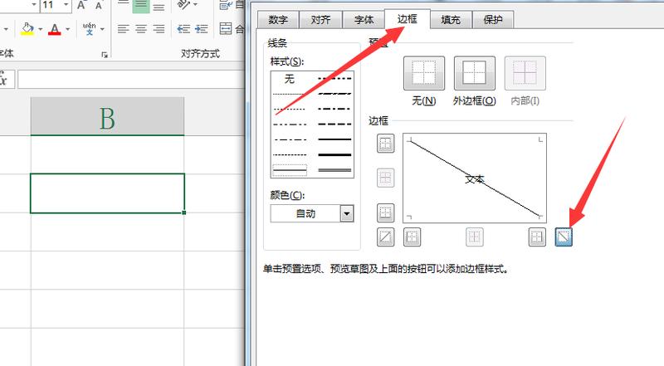Click the wén phonetic guide icon

tap(89, 29)
